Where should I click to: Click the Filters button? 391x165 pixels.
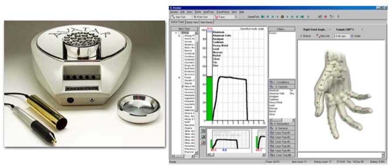tap(282, 29)
